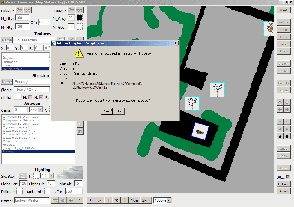Click the Ambient color swatch
Screen dimensions: 294x207
(47, 191)
